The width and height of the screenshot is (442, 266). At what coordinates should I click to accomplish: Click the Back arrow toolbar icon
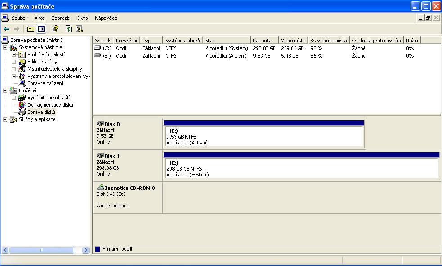tap(6, 29)
